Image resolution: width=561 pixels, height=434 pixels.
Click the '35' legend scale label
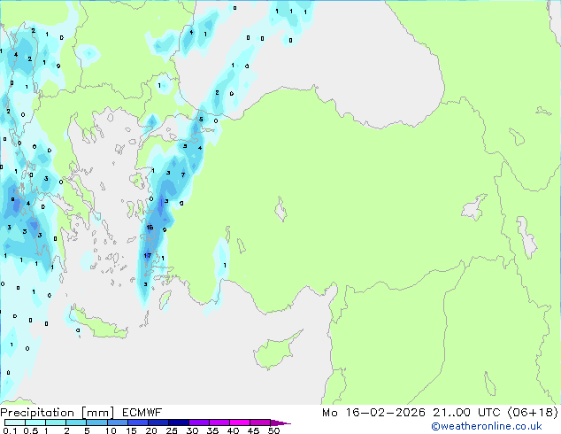click(x=212, y=430)
